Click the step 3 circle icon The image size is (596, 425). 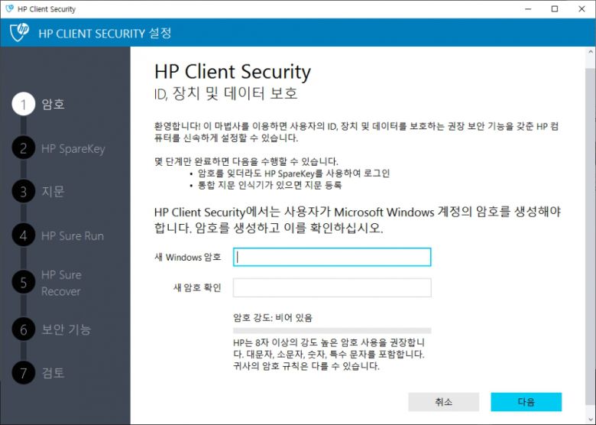tap(24, 192)
